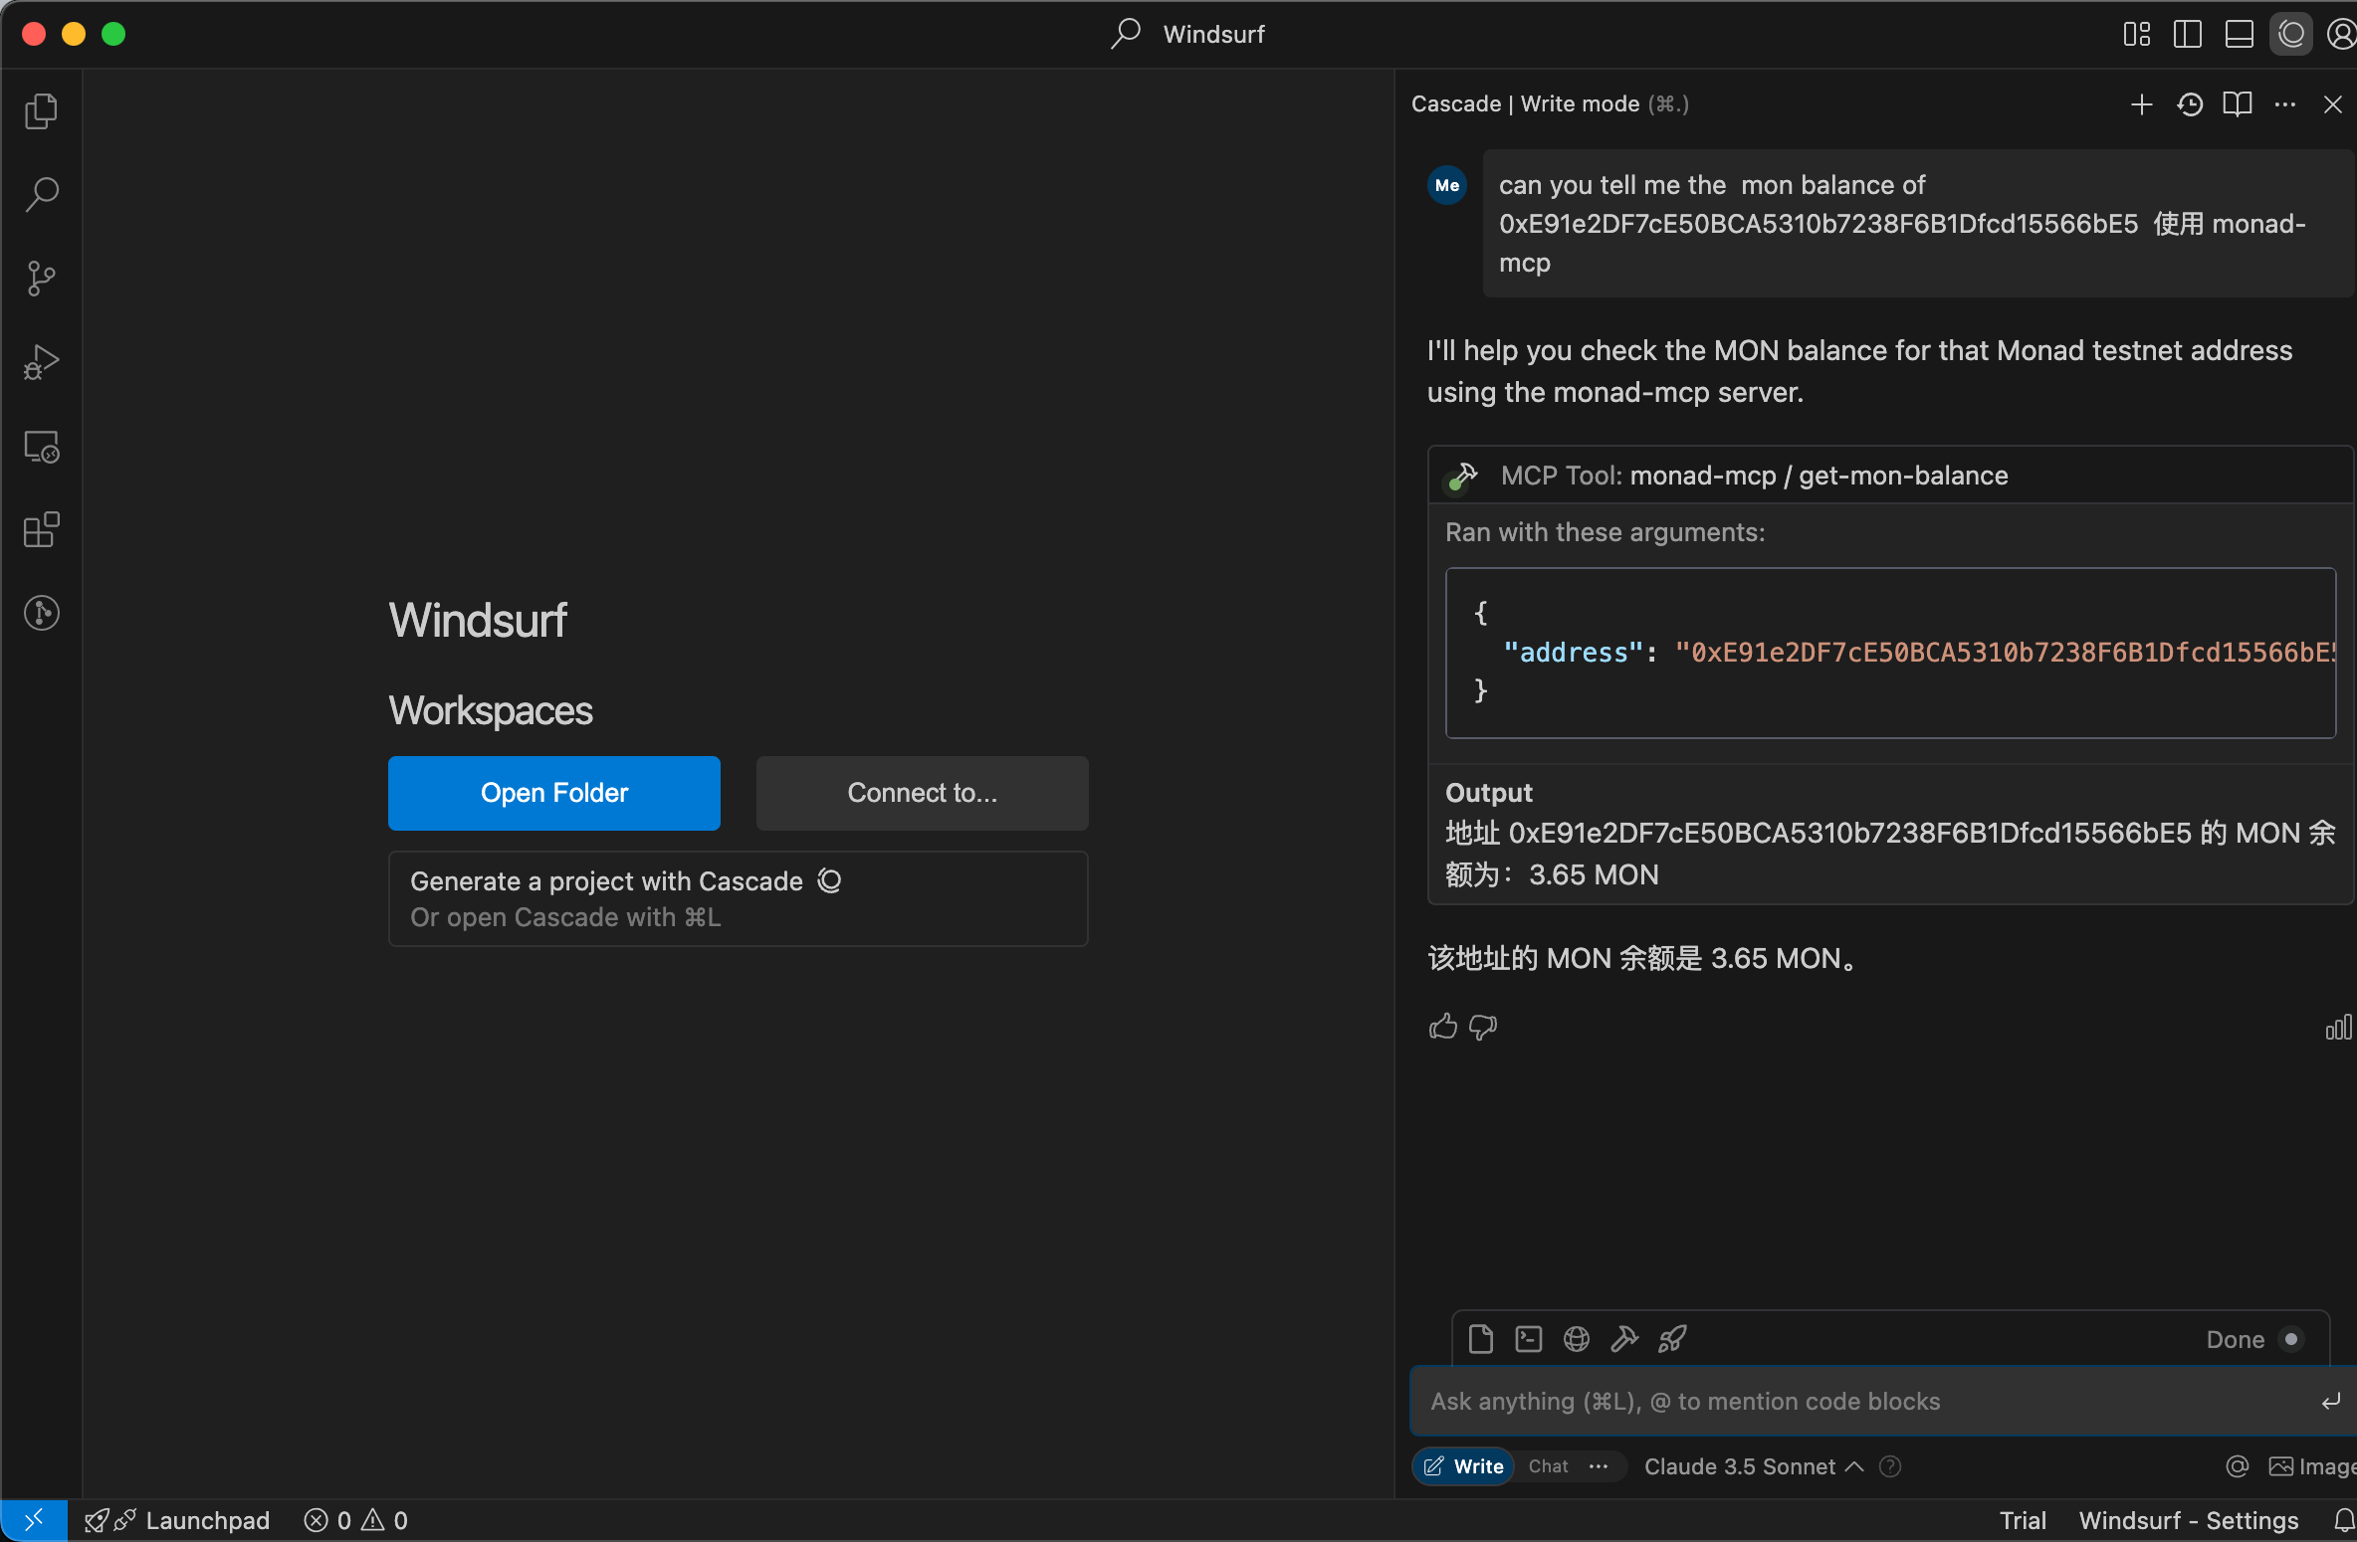Click the terminal icon above Cascade input
The height and width of the screenshot is (1542, 2357).
pos(1528,1339)
